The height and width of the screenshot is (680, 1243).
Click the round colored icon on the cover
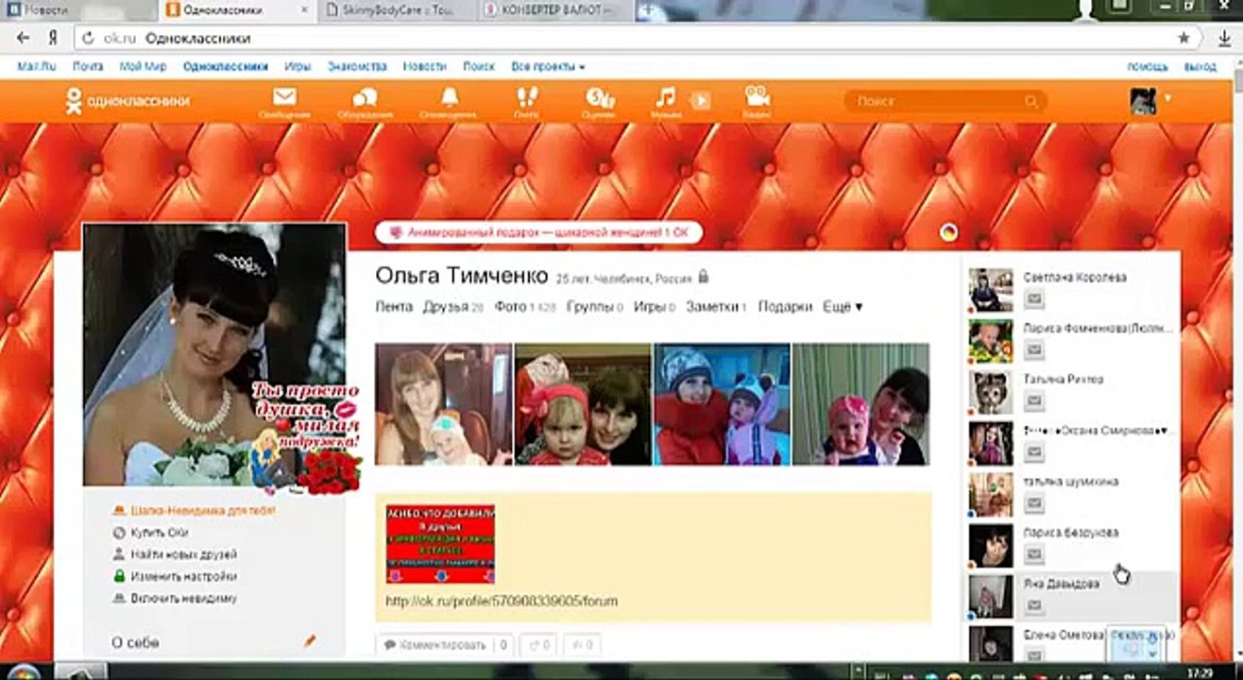(x=949, y=232)
